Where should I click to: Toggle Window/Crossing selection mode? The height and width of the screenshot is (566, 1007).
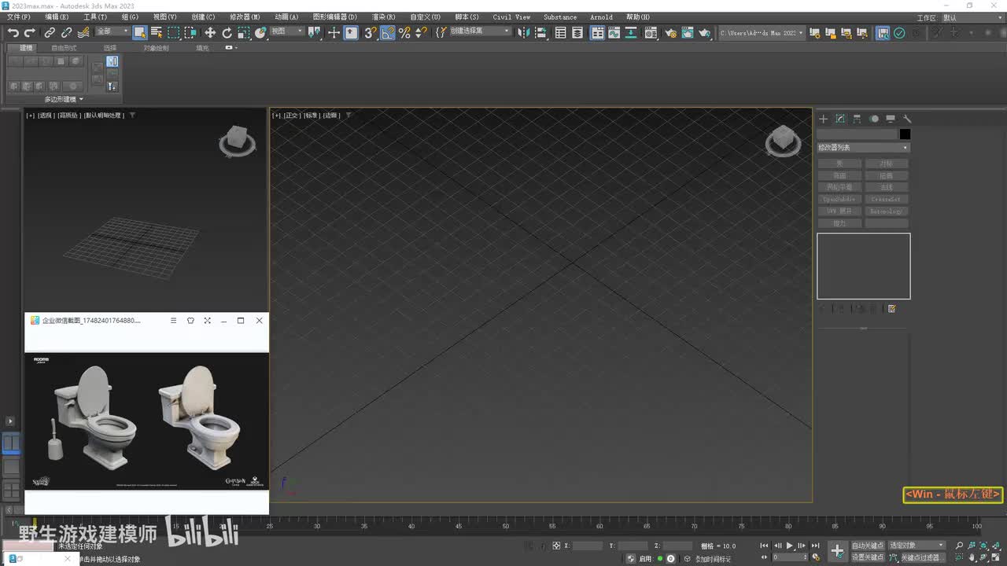190,33
